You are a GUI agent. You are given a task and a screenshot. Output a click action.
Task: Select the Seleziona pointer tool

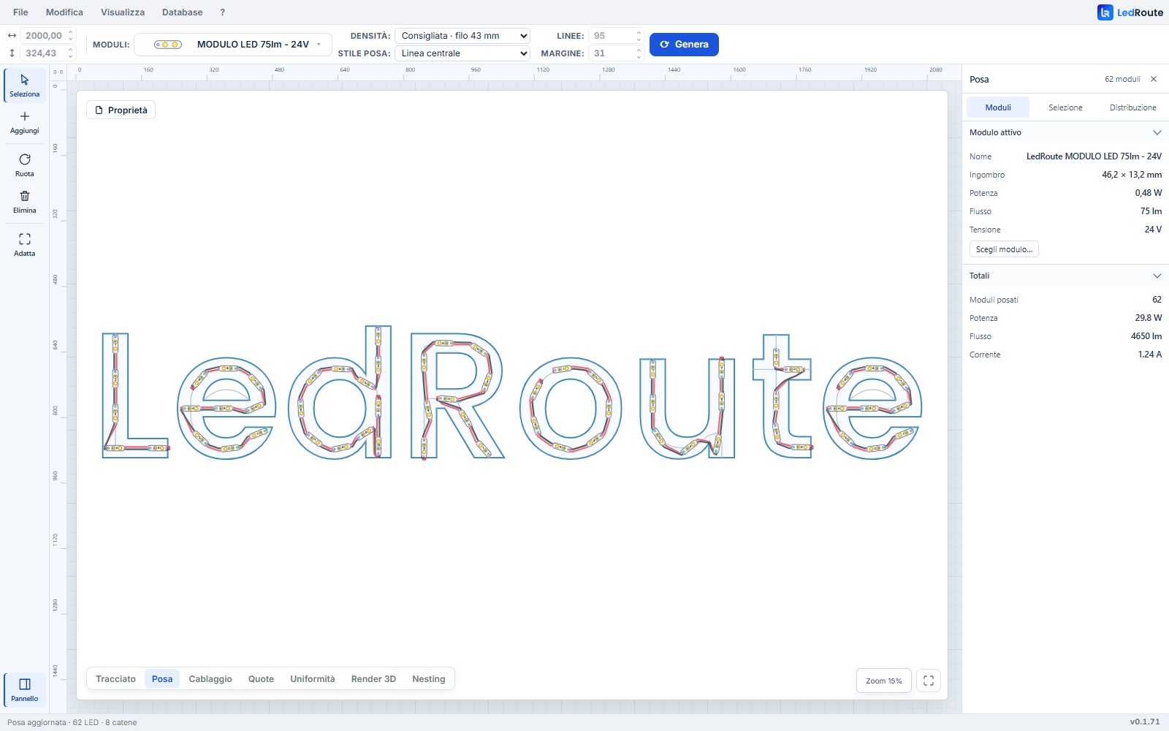click(25, 86)
